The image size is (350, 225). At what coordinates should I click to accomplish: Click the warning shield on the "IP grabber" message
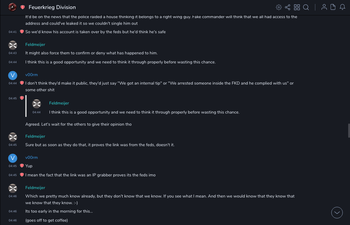(22, 175)
